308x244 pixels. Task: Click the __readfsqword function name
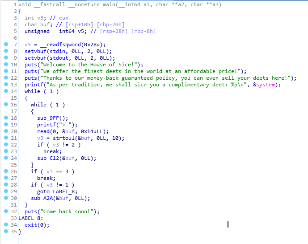tap(60, 45)
